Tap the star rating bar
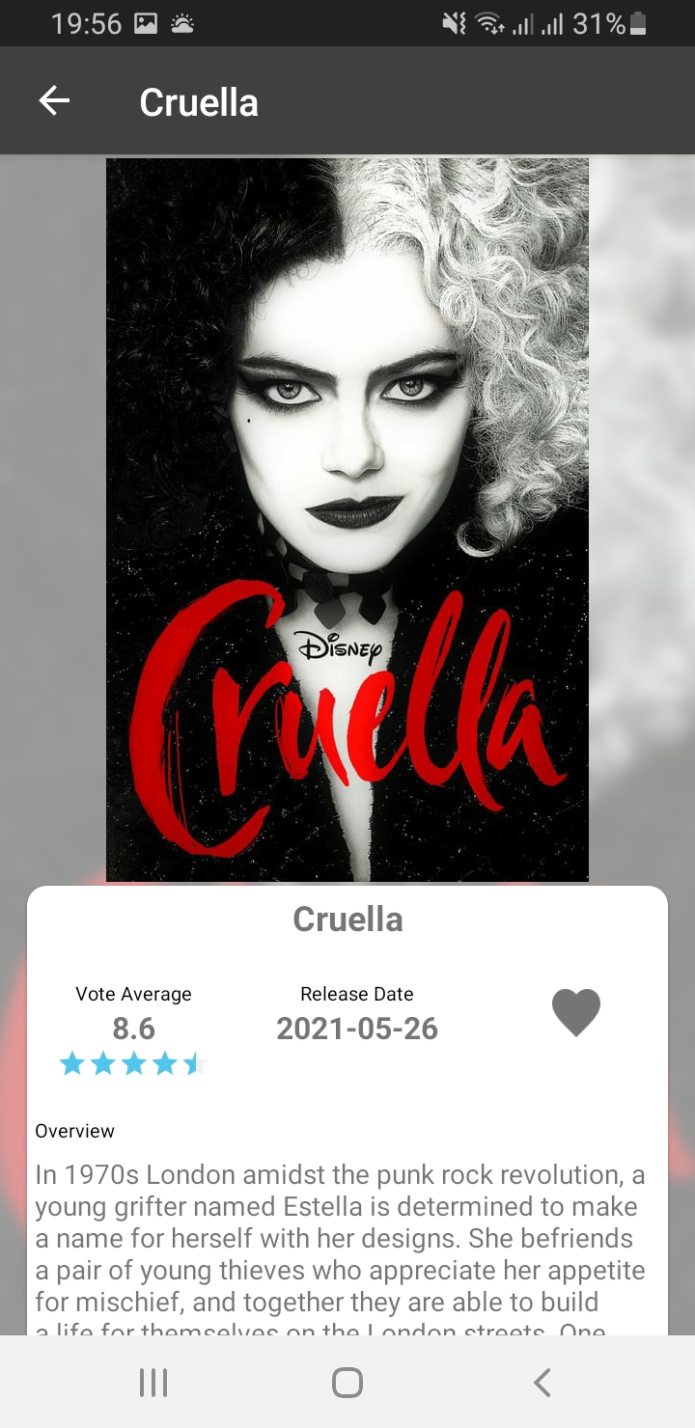Viewport: 695px width, 1428px height. pos(133,1064)
